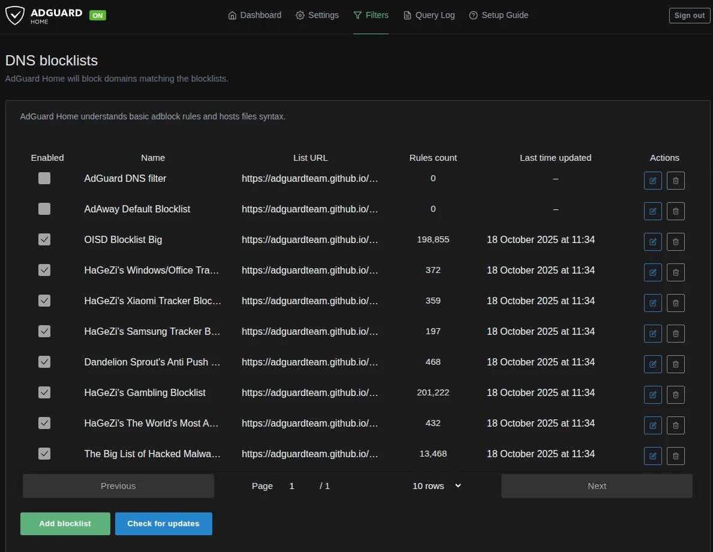This screenshot has width=713, height=552.
Task: Click the edit icon for AdGuard DNS filter
Action: tap(652, 180)
